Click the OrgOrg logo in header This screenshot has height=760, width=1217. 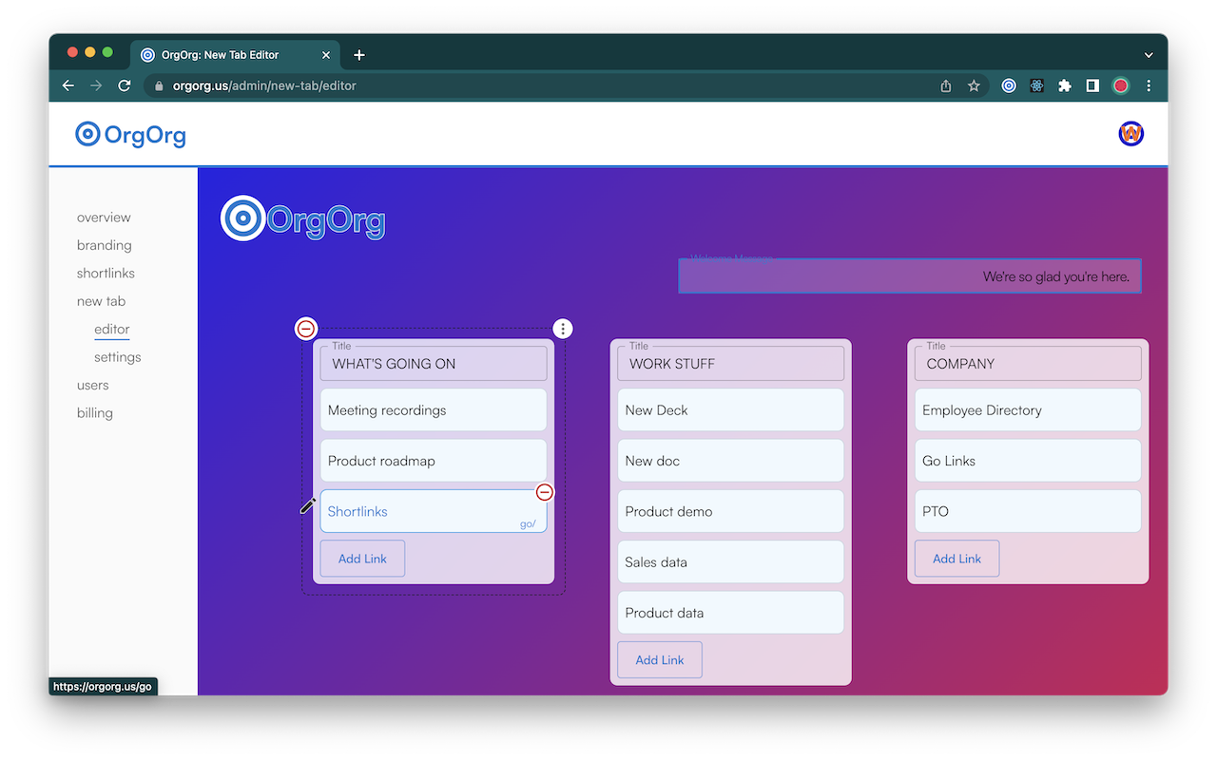pos(131,135)
